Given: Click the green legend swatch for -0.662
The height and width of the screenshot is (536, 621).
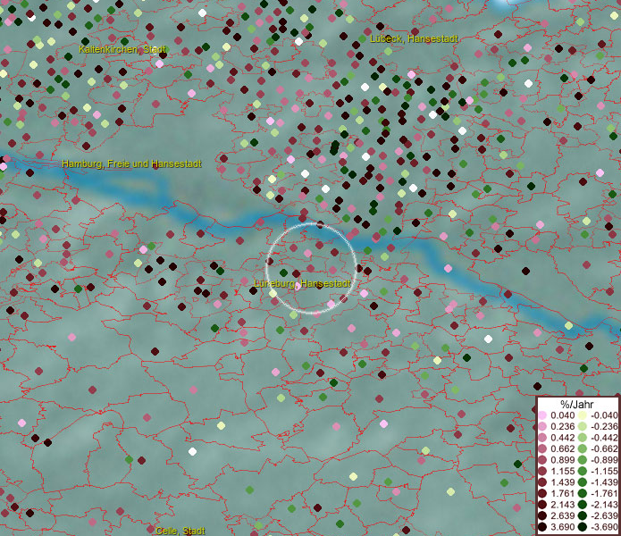Looking at the screenshot, I should click(x=583, y=449).
